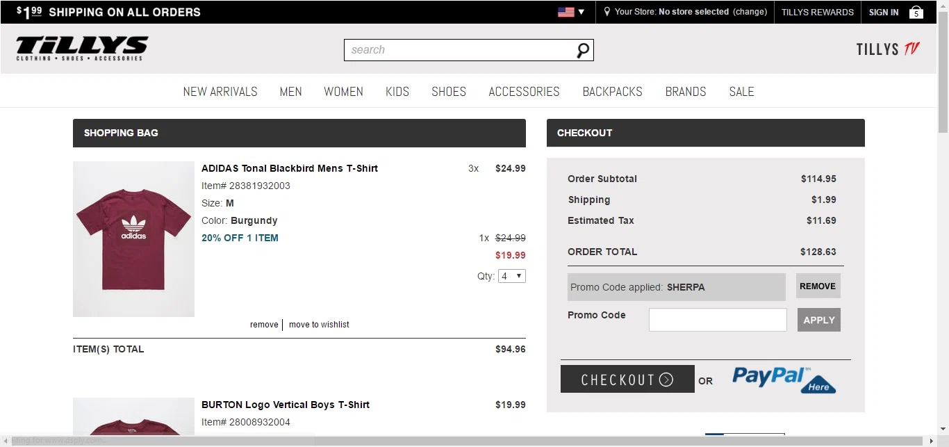Open the SHOES menu
This screenshot has width=949, height=447.
click(449, 92)
